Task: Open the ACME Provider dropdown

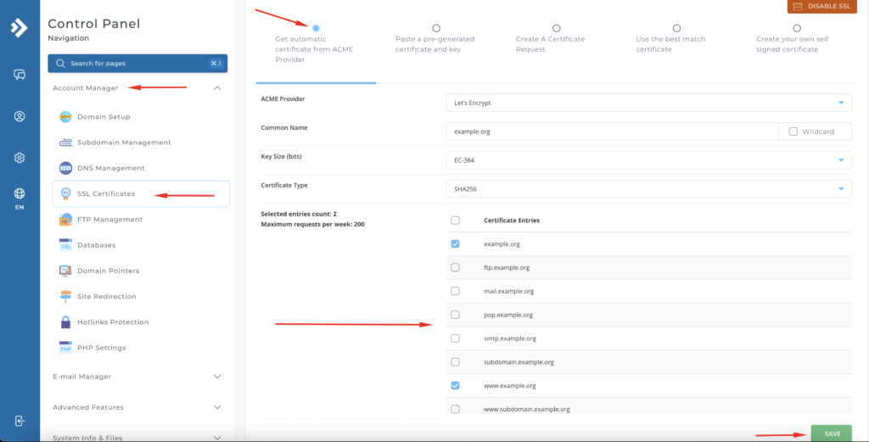Action: (x=648, y=103)
